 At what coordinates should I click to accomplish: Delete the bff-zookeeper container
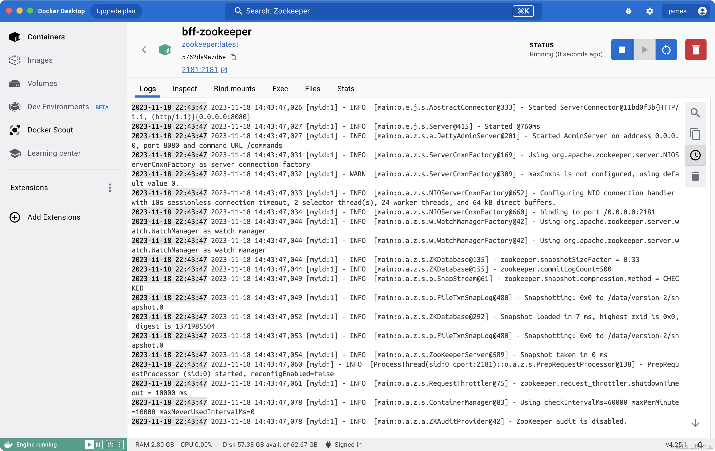(x=696, y=50)
